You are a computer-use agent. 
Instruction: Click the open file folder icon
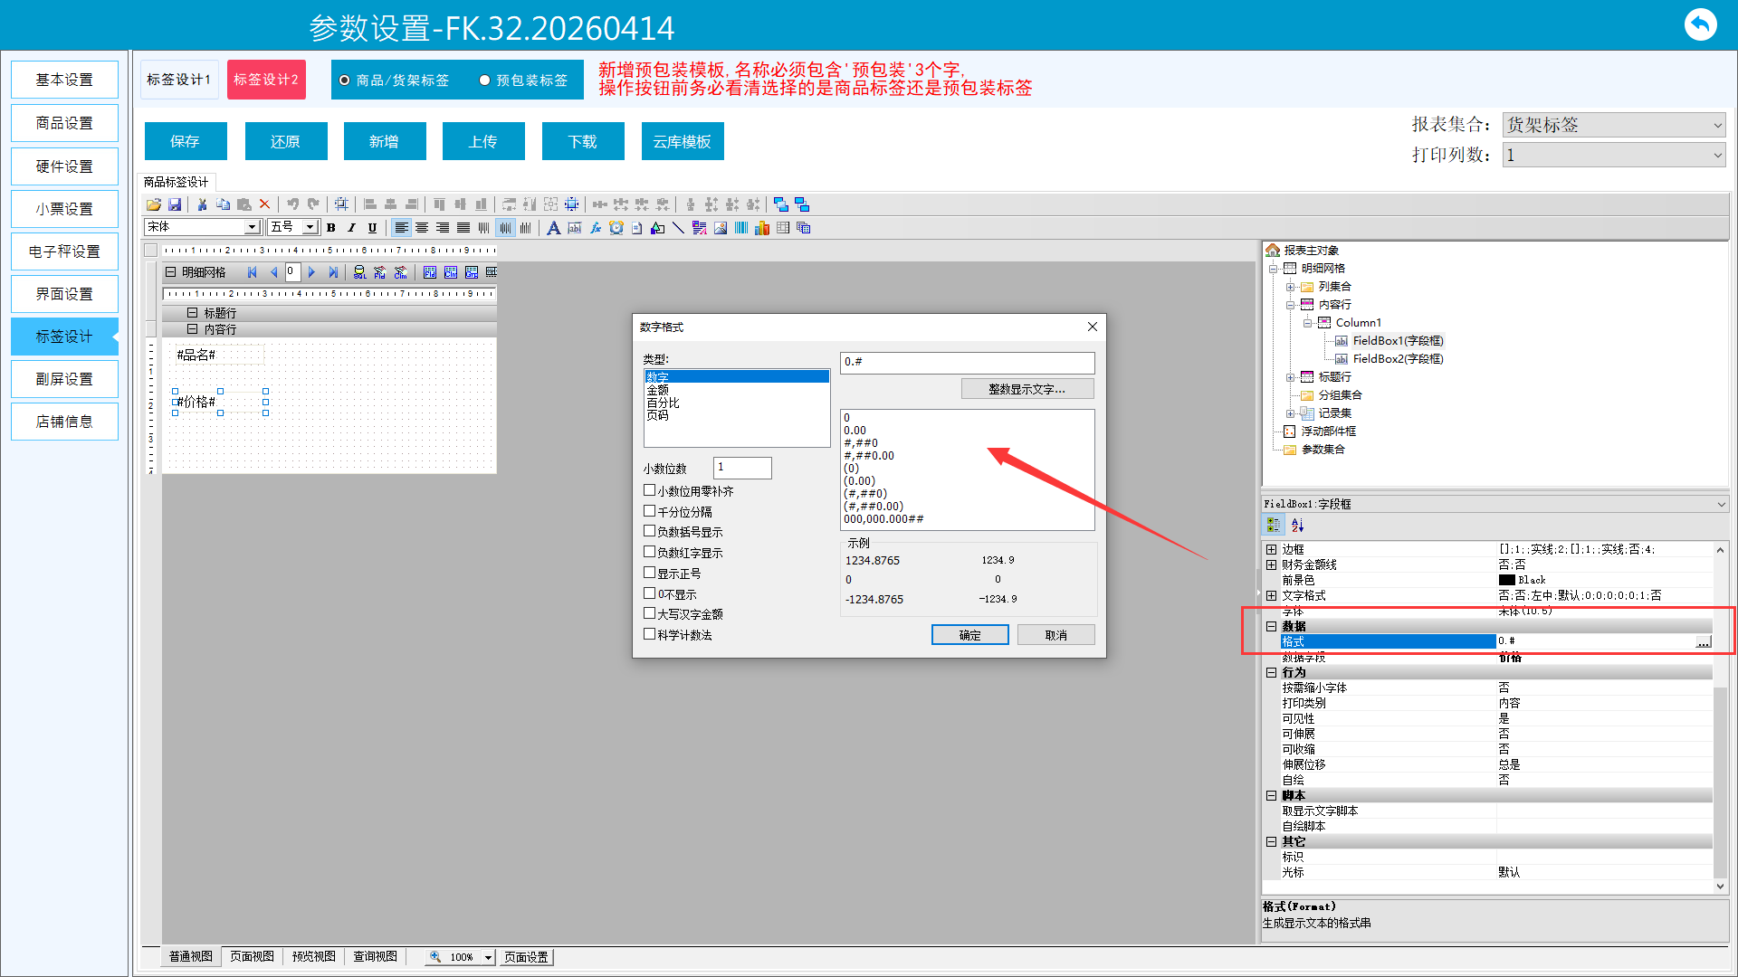click(154, 204)
